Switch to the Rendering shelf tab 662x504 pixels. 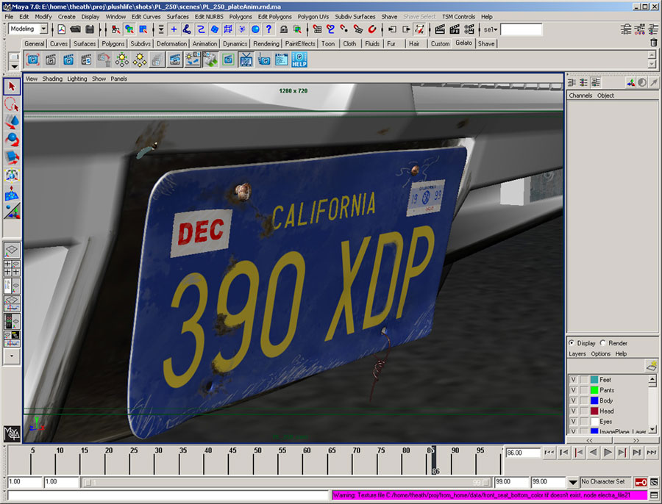(266, 43)
